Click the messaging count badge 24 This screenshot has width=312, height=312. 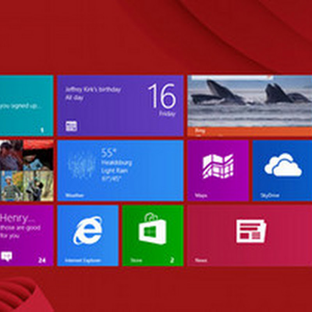[x=42, y=260]
